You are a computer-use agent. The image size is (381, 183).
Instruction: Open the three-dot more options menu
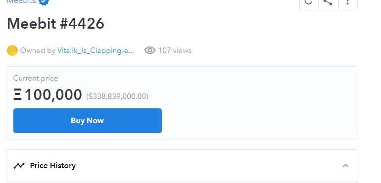coord(348,2)
